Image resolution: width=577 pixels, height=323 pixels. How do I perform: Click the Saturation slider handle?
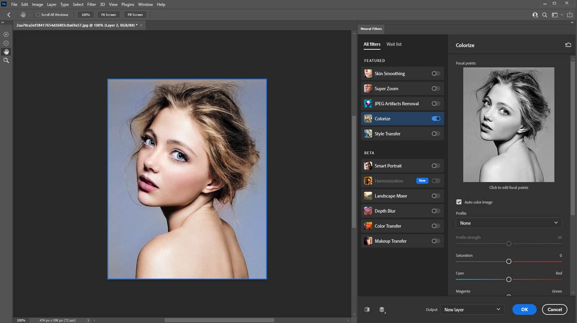[x=509, y=262]
